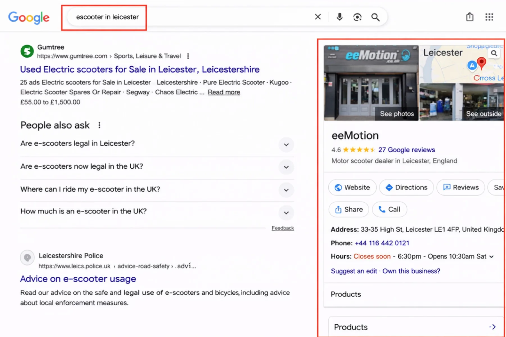
Task: Click the red map pin marker
Action: click(482, 63)
